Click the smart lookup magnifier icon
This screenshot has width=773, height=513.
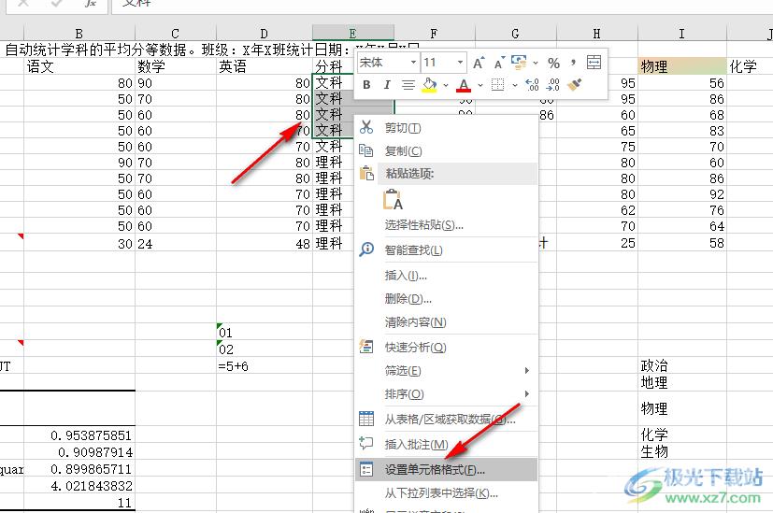(x=366, y=249)
